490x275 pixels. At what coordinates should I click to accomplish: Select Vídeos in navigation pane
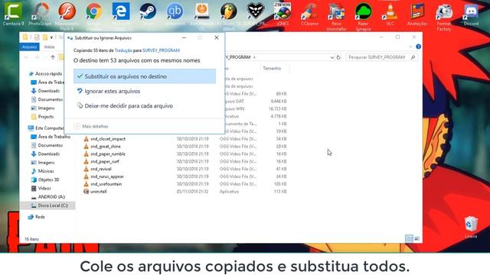point(41,189)
